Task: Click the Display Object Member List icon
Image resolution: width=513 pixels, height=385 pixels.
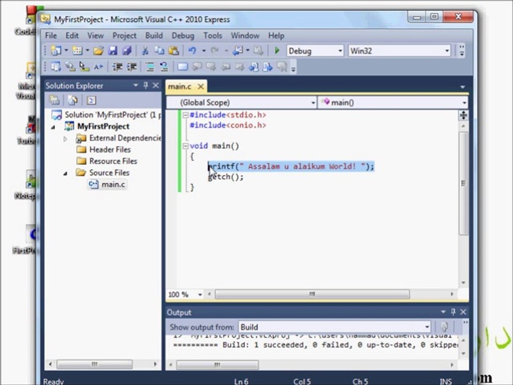Action: click(56, 67)
